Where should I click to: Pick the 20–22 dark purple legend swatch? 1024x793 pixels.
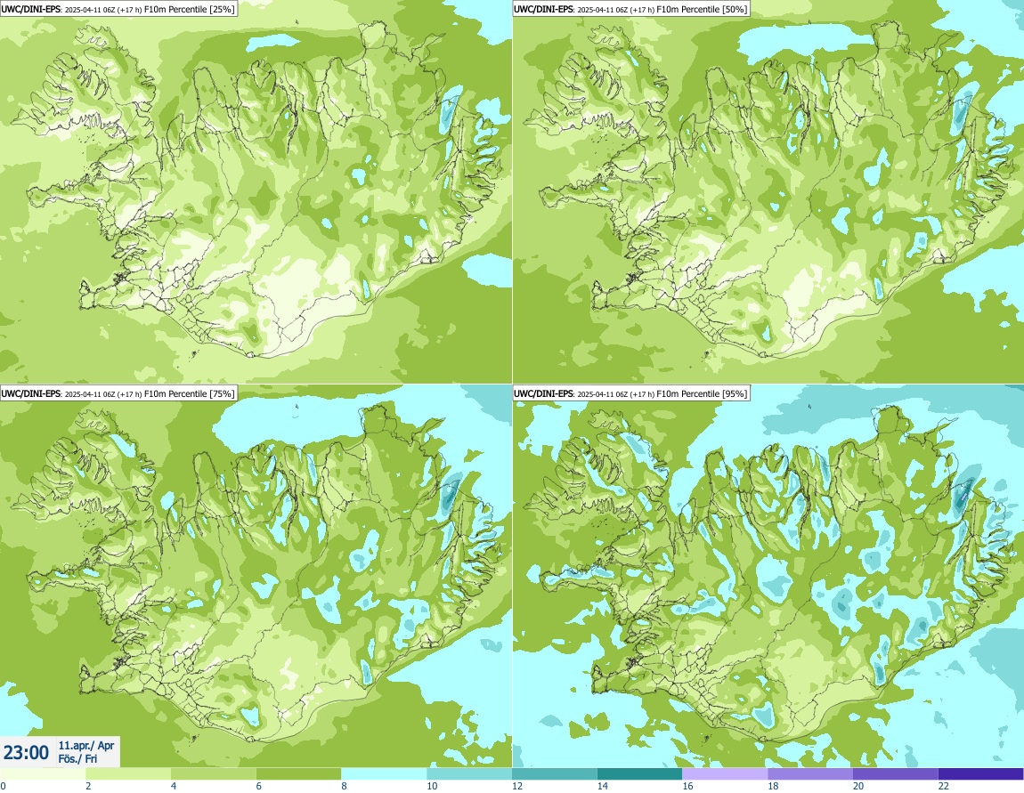(896, 774)
